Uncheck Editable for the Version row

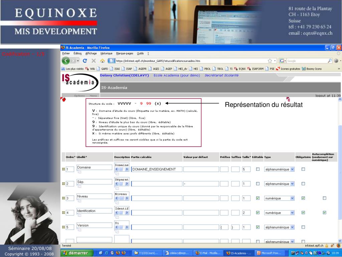(258, 227)
